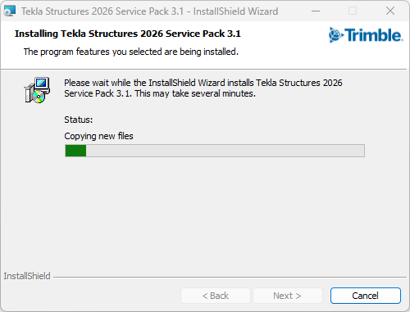Go to the previous step with Back
Screen dimensions: 410x312
pyautogui.click(x=216, y=296)
